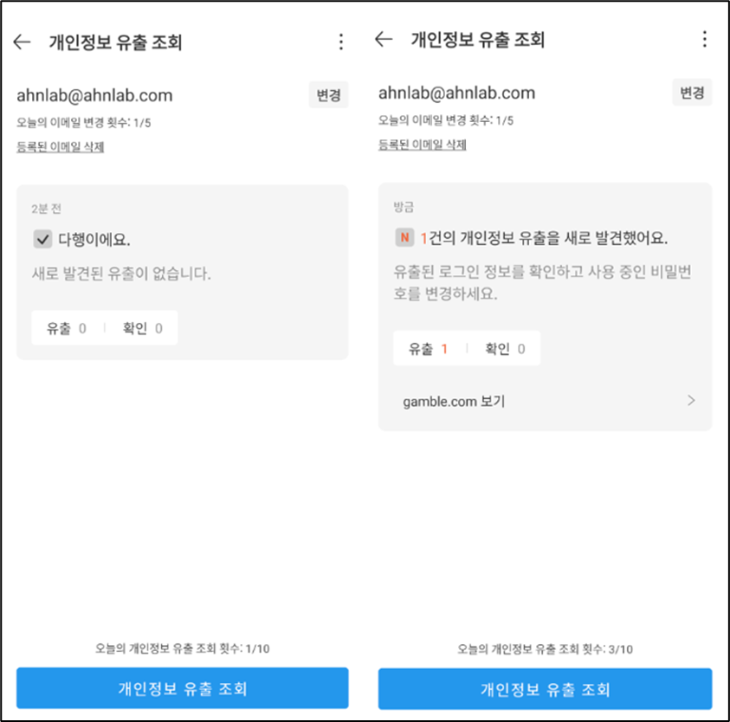This screenshot has height=722, width=730.
Task: Select the 유출 0 counter tab
Action: (x=67, y=328)
